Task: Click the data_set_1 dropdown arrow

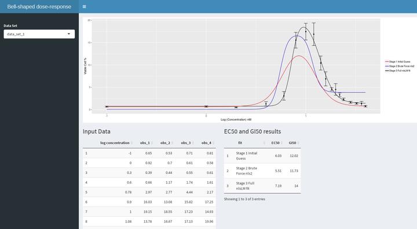Action: tap(69, 34)
